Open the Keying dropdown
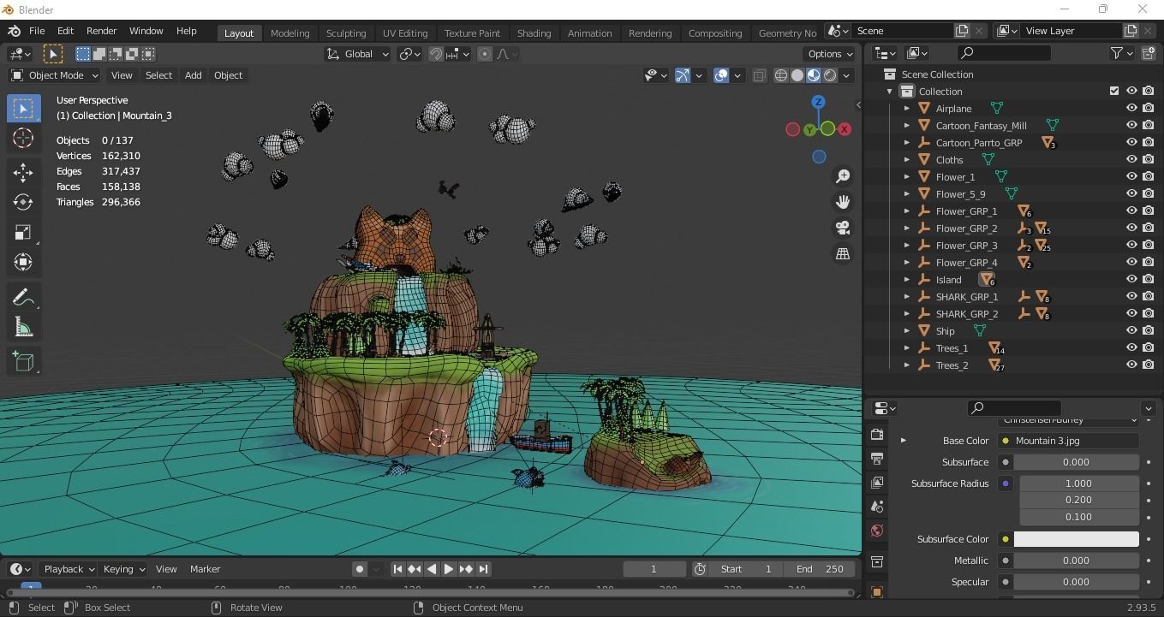The image size is (1164, 617). click(123, 569)
